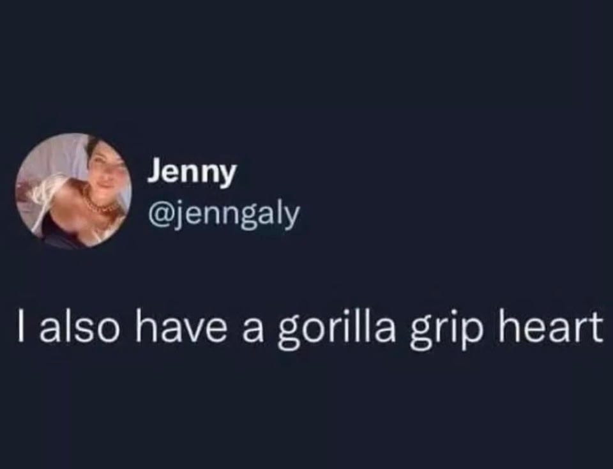Click the leading "I" of the tweet
Screen dimensions: 613x469
point(22,324)
